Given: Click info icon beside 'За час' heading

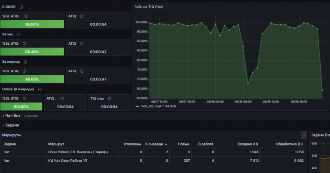Looking at the screenshot, I should coord(19,34).
